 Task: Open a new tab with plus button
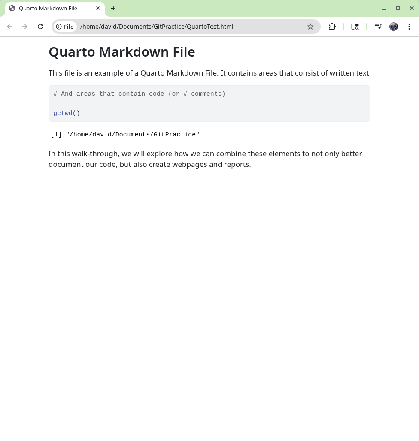coord(113,8)
